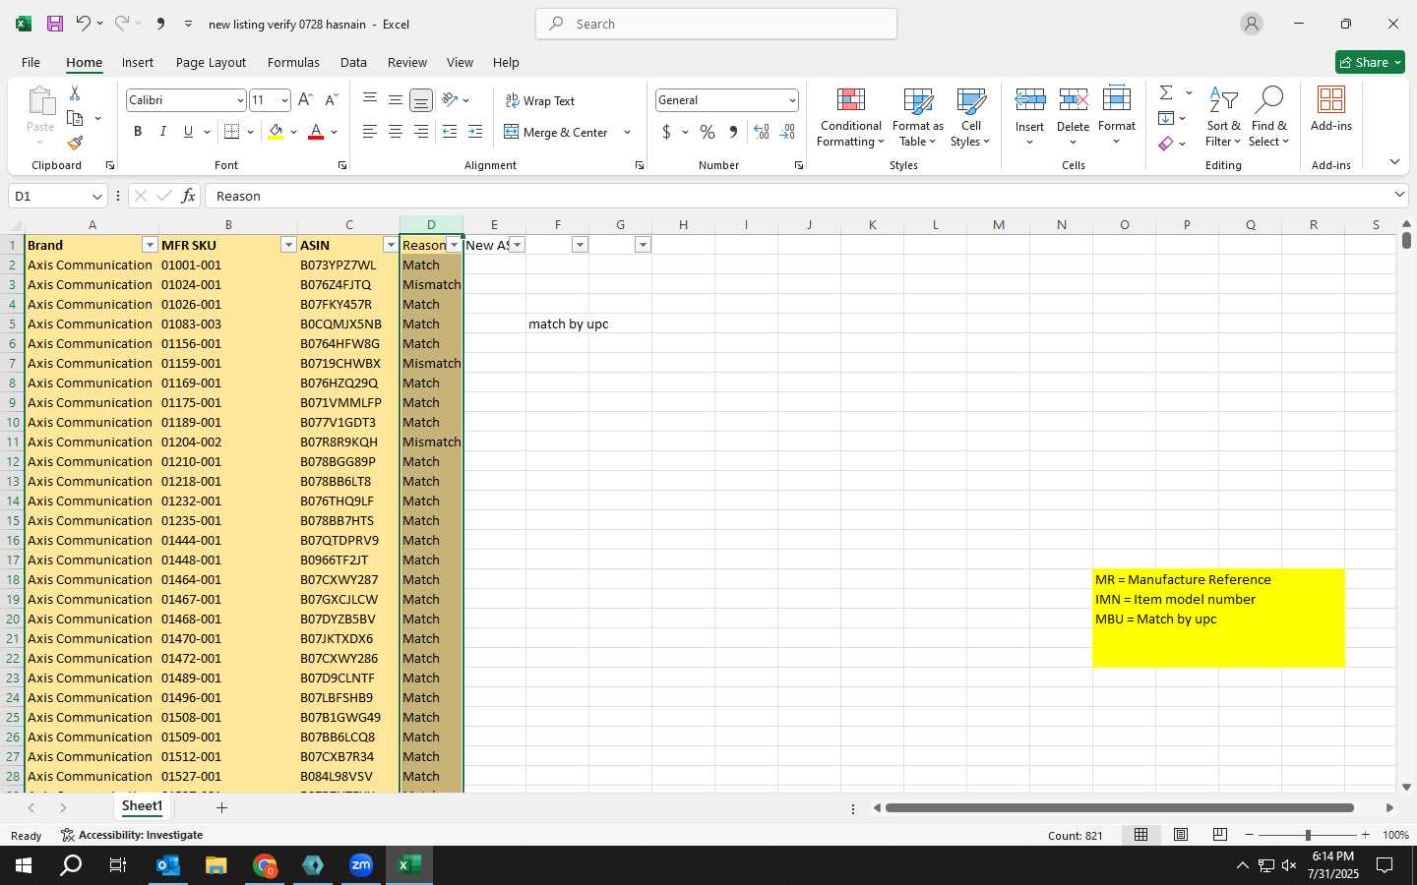Open the MFR SKU filter dropdown
Image resolution: width=1417 pixels, height=885 pixels.
[x=288, y=245]
